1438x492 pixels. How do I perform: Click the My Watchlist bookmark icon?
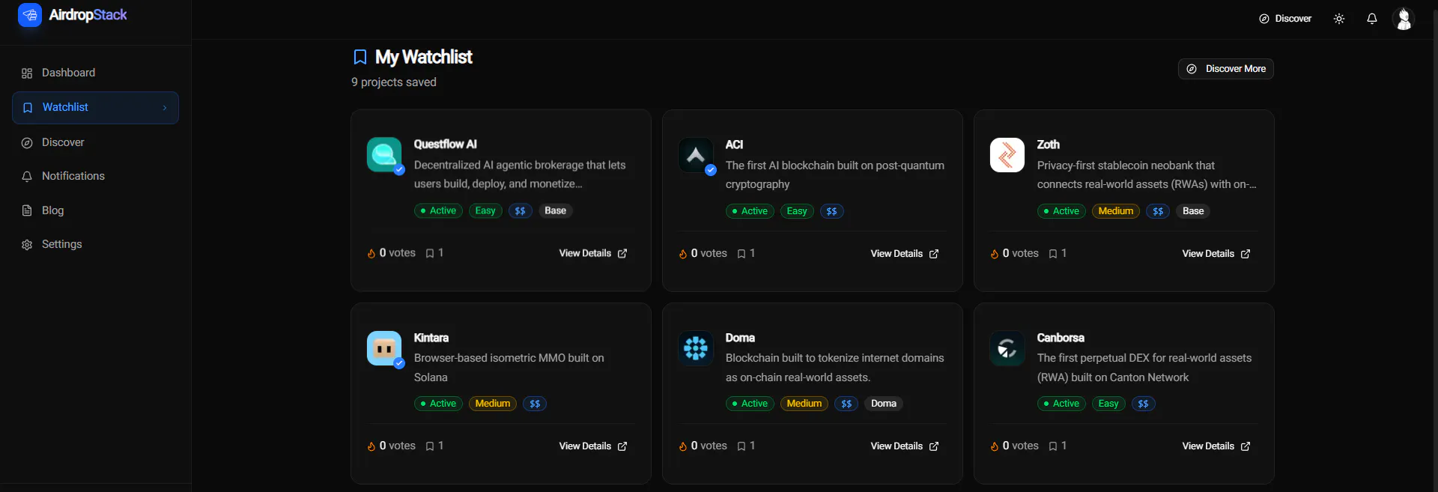tap(360, 57)
